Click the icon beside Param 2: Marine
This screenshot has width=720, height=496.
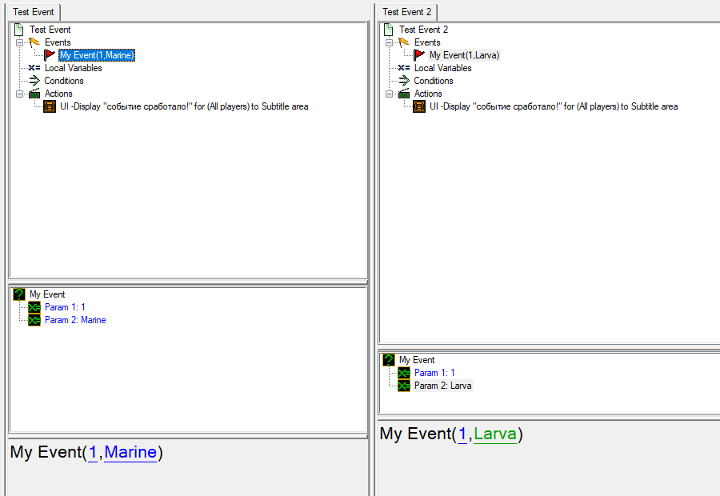pyautogui.click(x=34, y=320)
